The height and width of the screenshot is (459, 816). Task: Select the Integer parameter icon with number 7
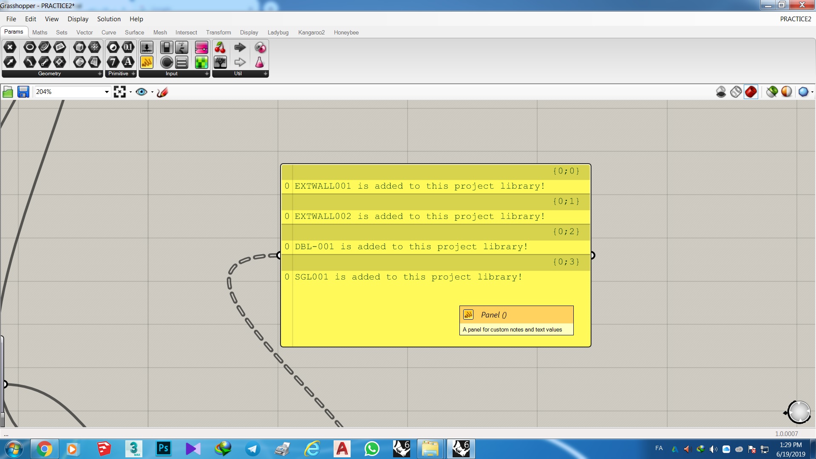click(x=113, y=62)
